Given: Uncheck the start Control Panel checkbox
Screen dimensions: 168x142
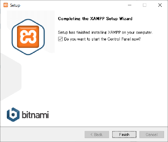Looking at the screenshot, I should click(x=60, y=39).
